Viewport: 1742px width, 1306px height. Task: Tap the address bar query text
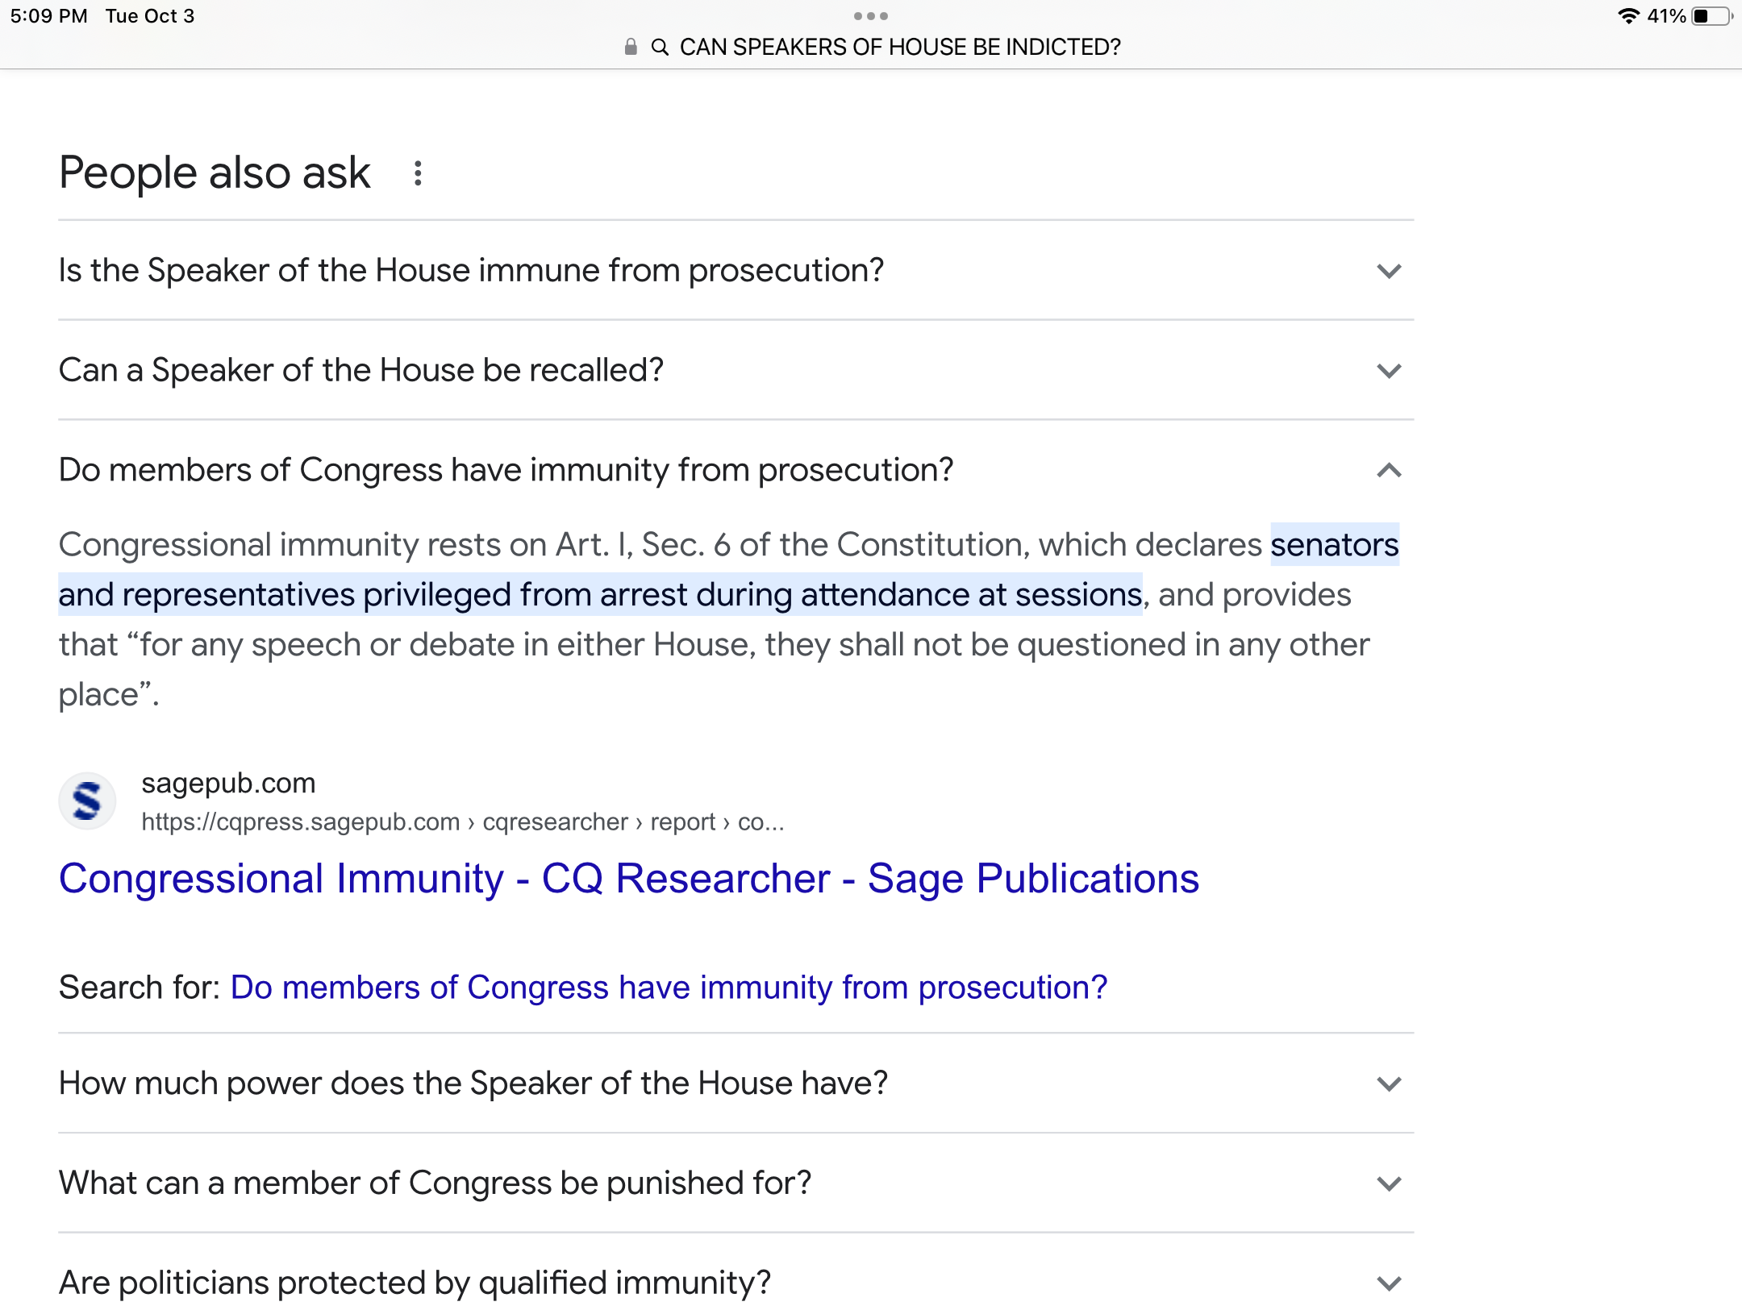(900, 48)
